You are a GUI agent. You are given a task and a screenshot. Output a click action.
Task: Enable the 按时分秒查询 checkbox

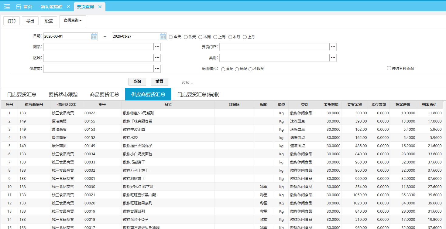(x=389, y=68)
